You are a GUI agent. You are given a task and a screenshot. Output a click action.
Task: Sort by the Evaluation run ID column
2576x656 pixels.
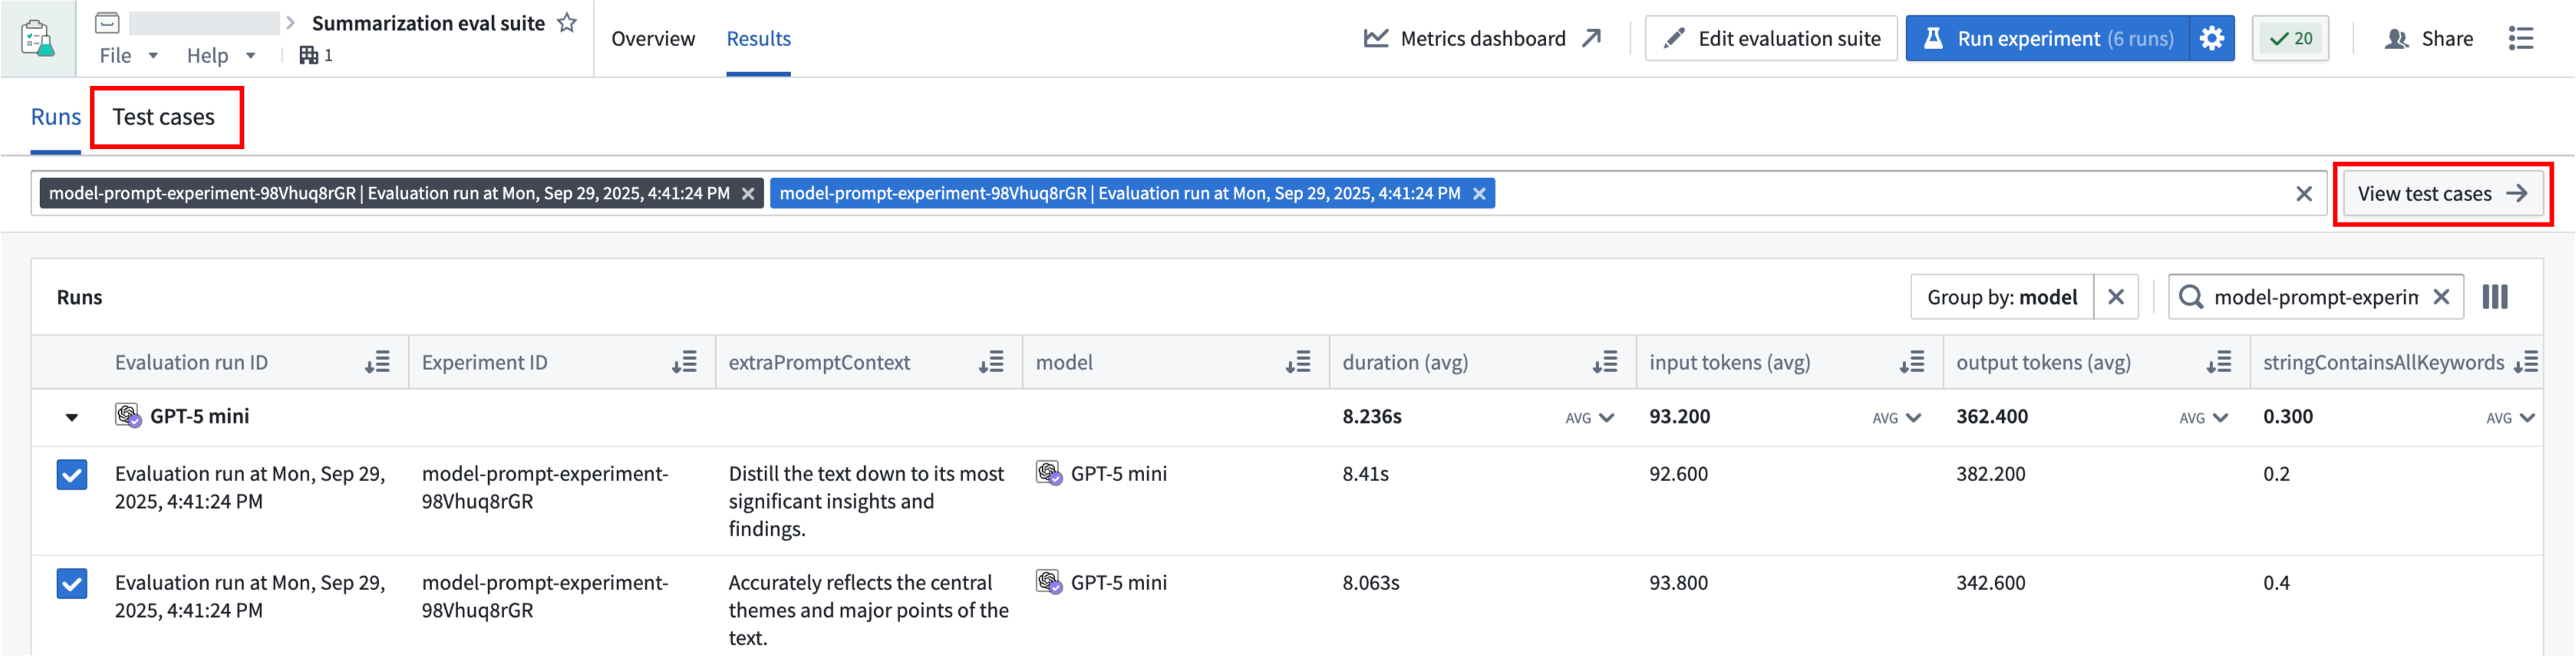coord(377,363)
